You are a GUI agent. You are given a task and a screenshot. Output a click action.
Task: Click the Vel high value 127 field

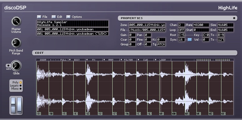[x=221, y=40]
